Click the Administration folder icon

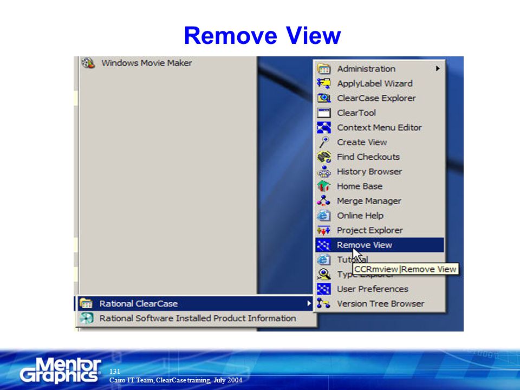click(324, 69)
